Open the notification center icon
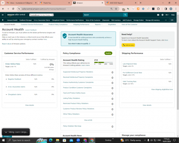Screen dimensions: 179x143 click(174, 140)
